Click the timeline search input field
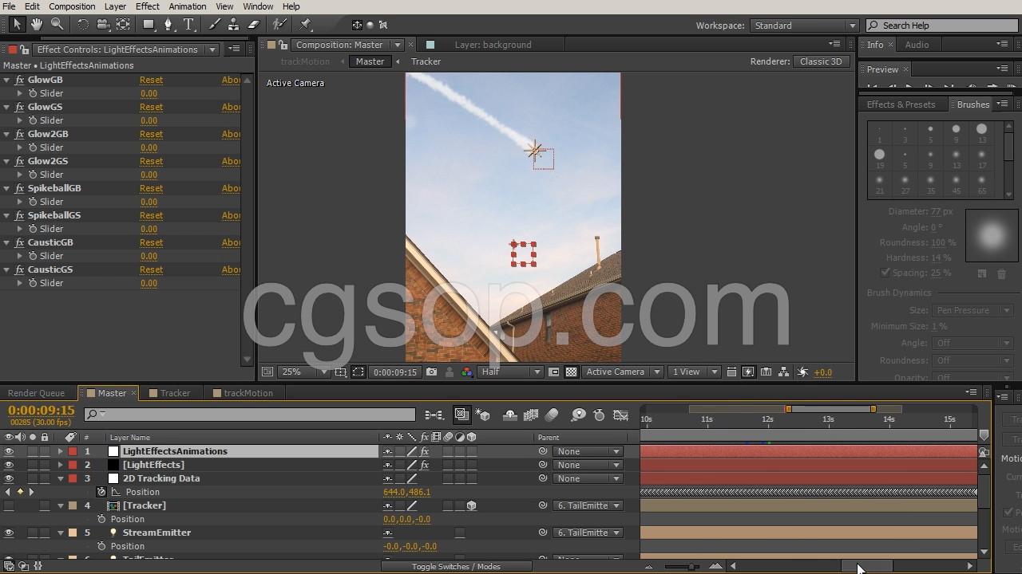Viewport: 1022px width, 574px height. click(x=250, y=415)
